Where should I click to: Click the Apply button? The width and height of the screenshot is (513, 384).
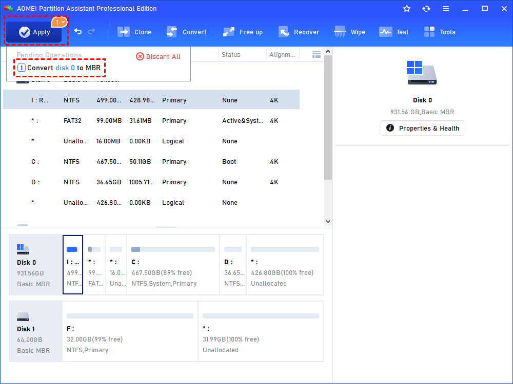[34, 32]
